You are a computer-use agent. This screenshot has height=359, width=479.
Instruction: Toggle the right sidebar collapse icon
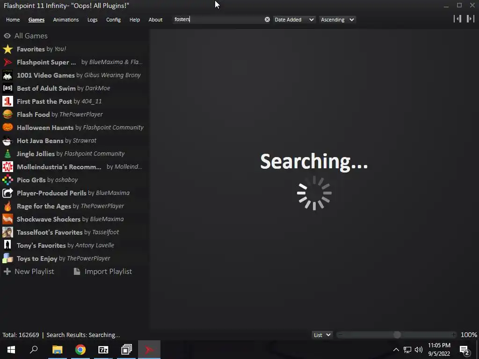tap(471, 19)
